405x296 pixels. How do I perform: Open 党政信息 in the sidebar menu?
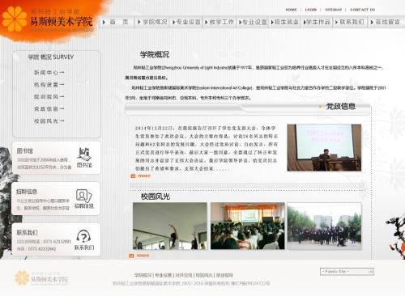49,109
